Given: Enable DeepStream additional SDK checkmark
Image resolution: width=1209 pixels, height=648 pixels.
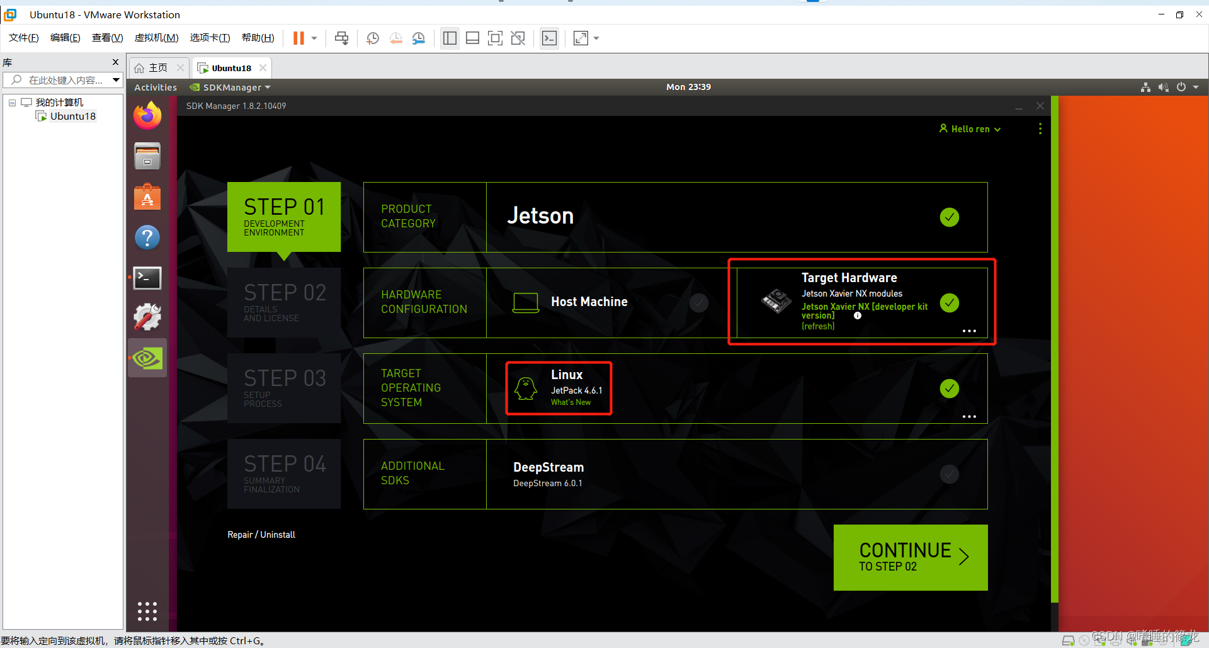Looking at the screenshot, I should [x=949, y=474].
